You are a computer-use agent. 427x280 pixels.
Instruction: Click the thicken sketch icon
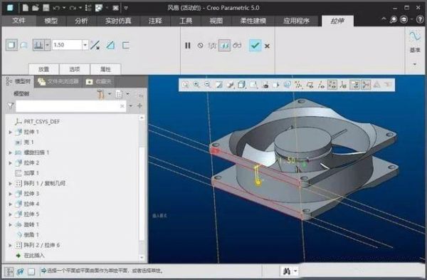pos(125,45)
